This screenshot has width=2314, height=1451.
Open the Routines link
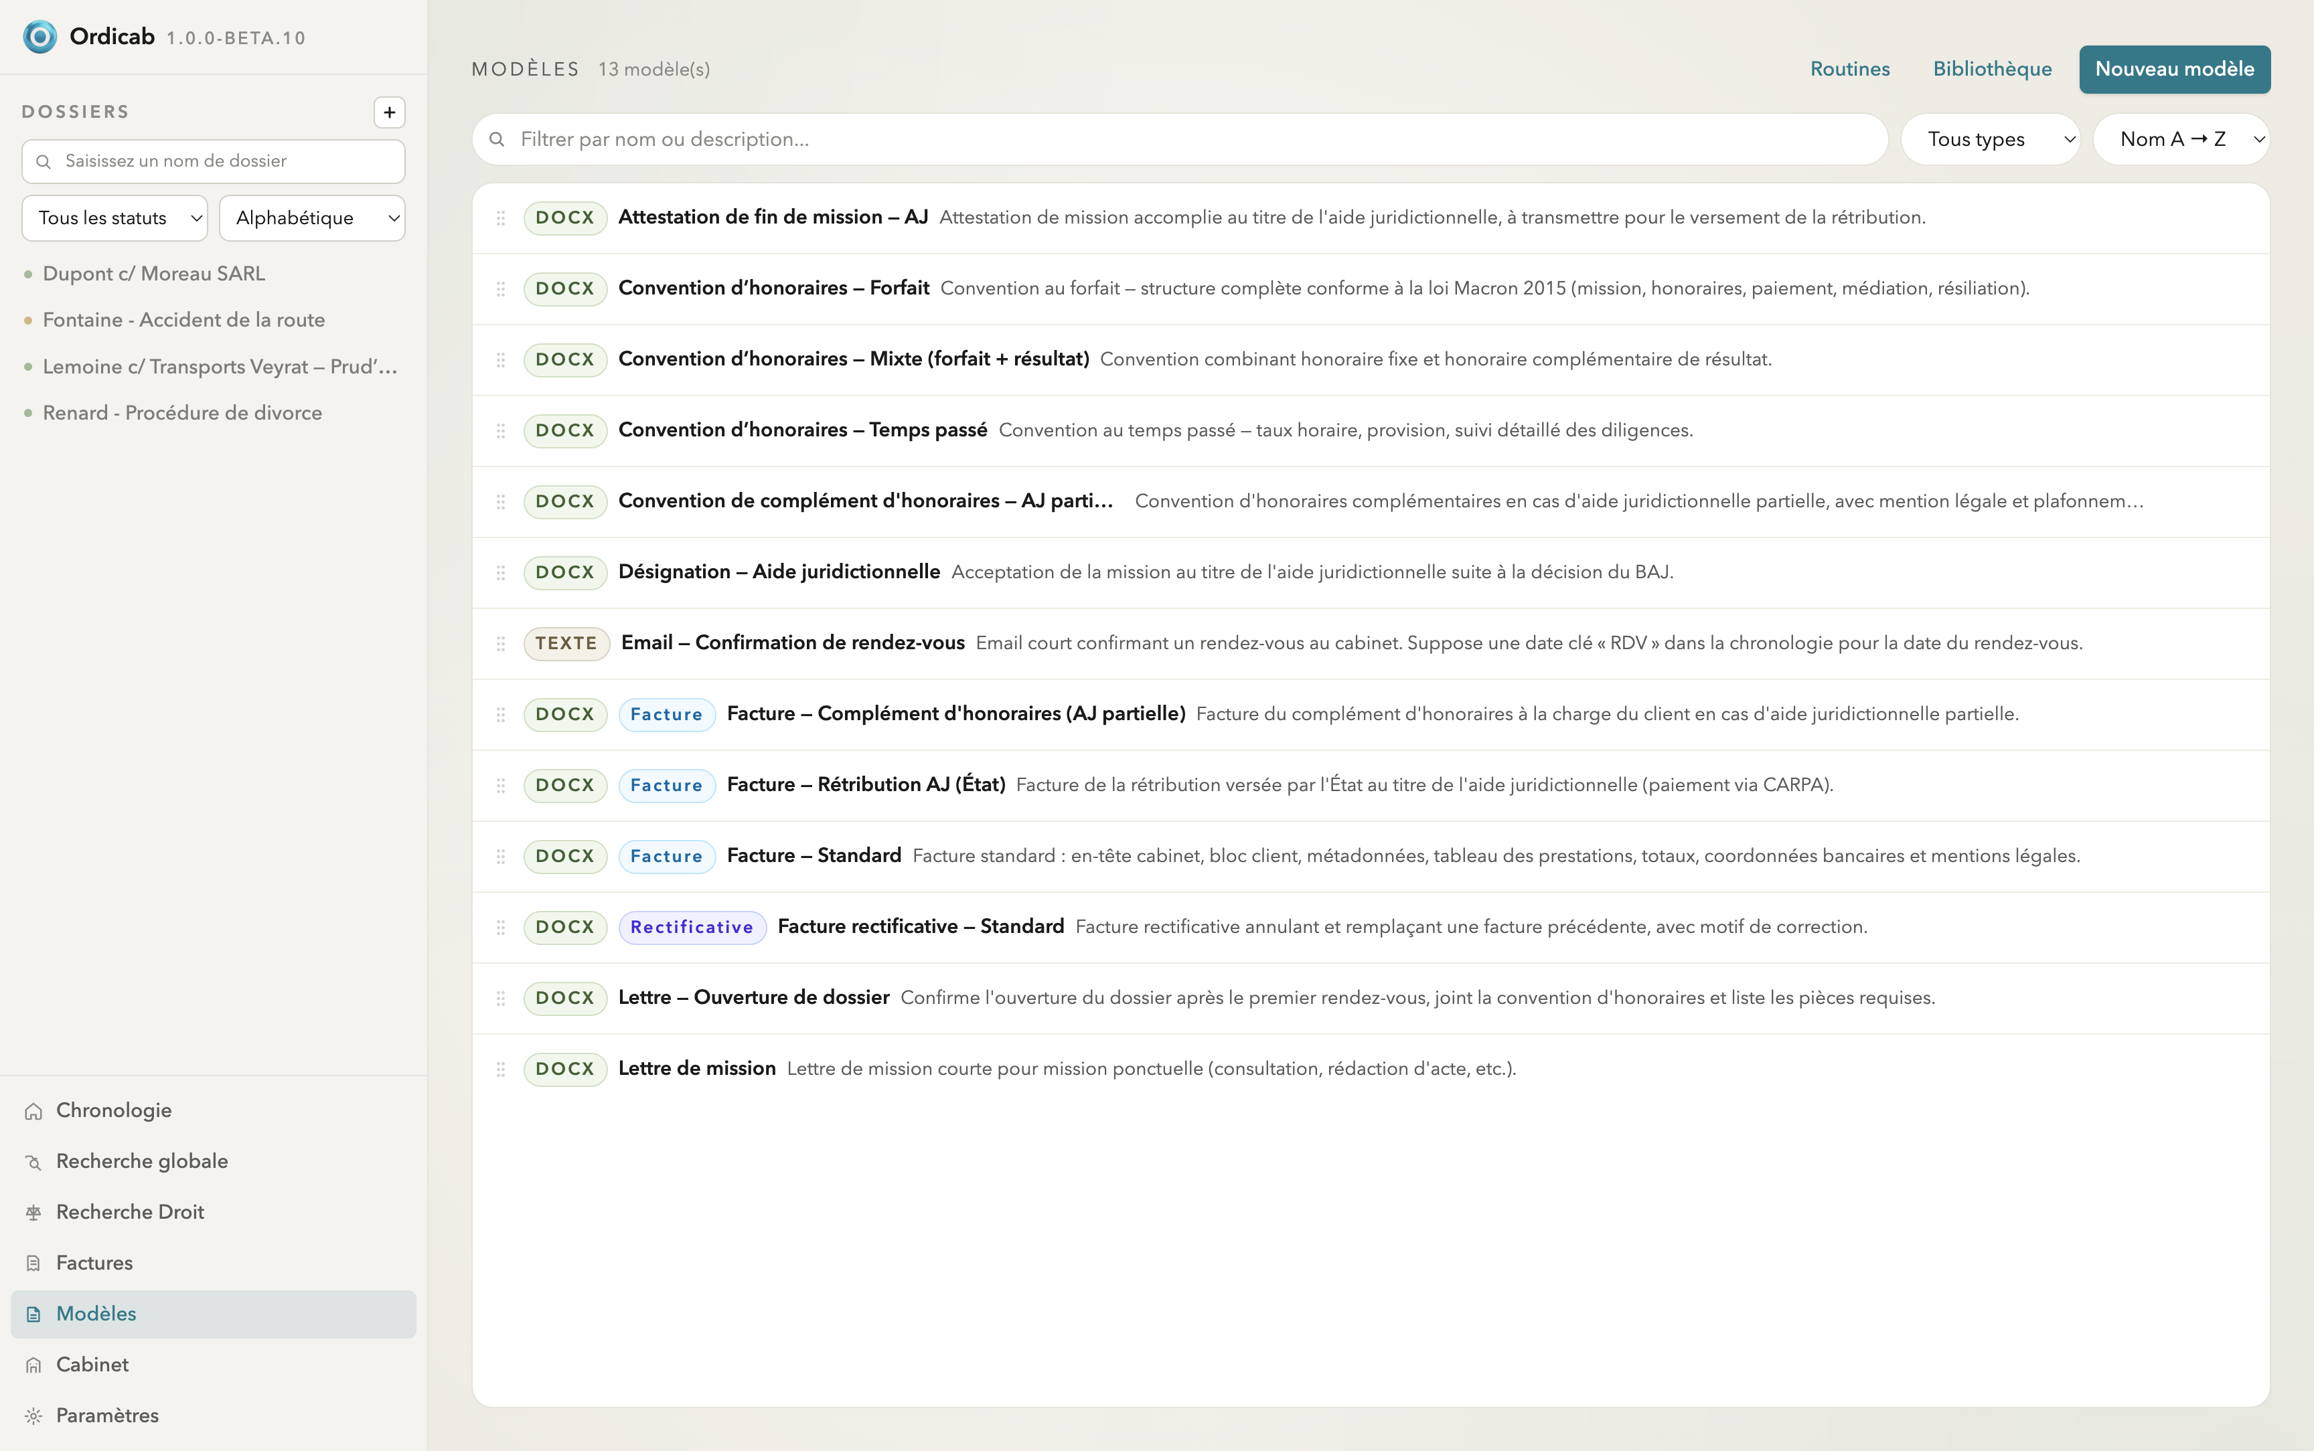coord(1849,69)
